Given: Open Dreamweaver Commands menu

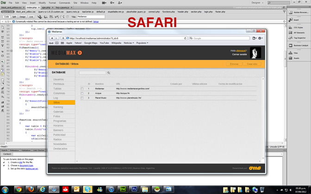Looking at the screenshot, I should 64,3.
